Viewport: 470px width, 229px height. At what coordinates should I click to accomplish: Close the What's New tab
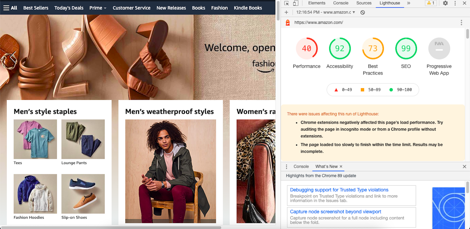pos(341,166)
